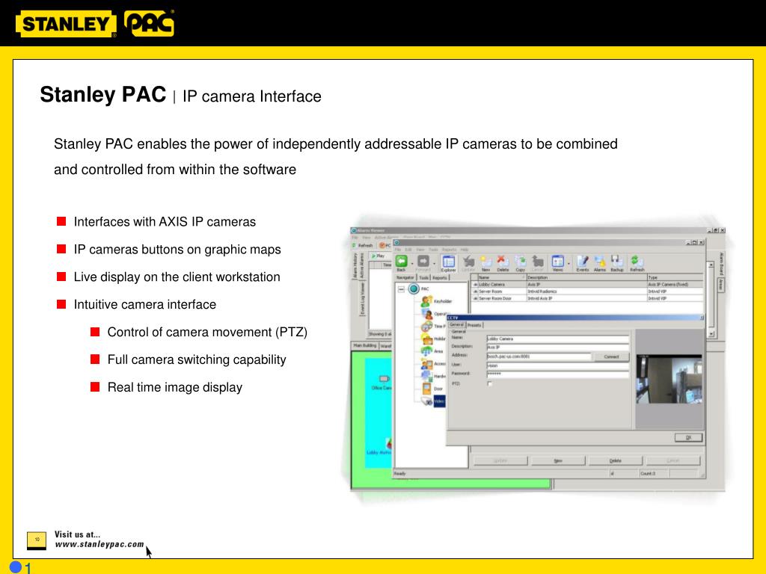This screenshot has width=766, height=574.
Task: Click the Views toolbar icon
Action: point(557,262)
